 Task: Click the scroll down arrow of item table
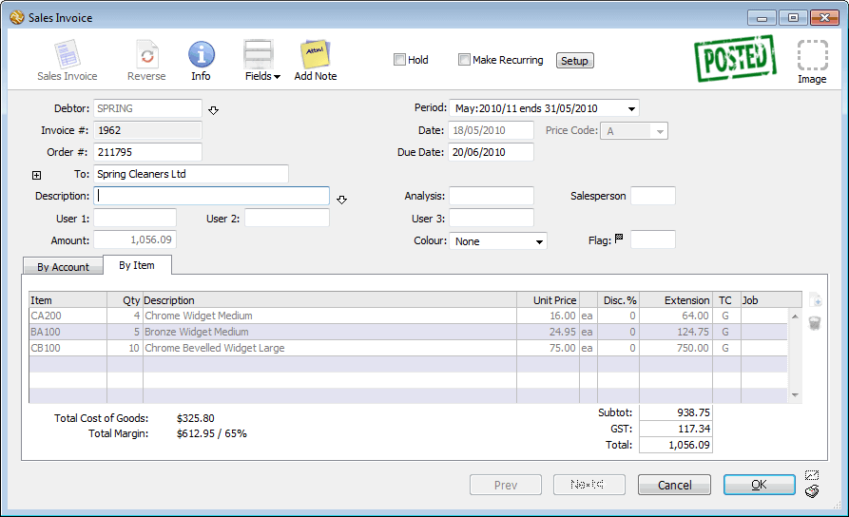click(x=795, y=395)
